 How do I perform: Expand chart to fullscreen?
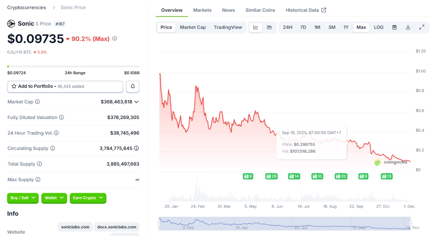422,27
